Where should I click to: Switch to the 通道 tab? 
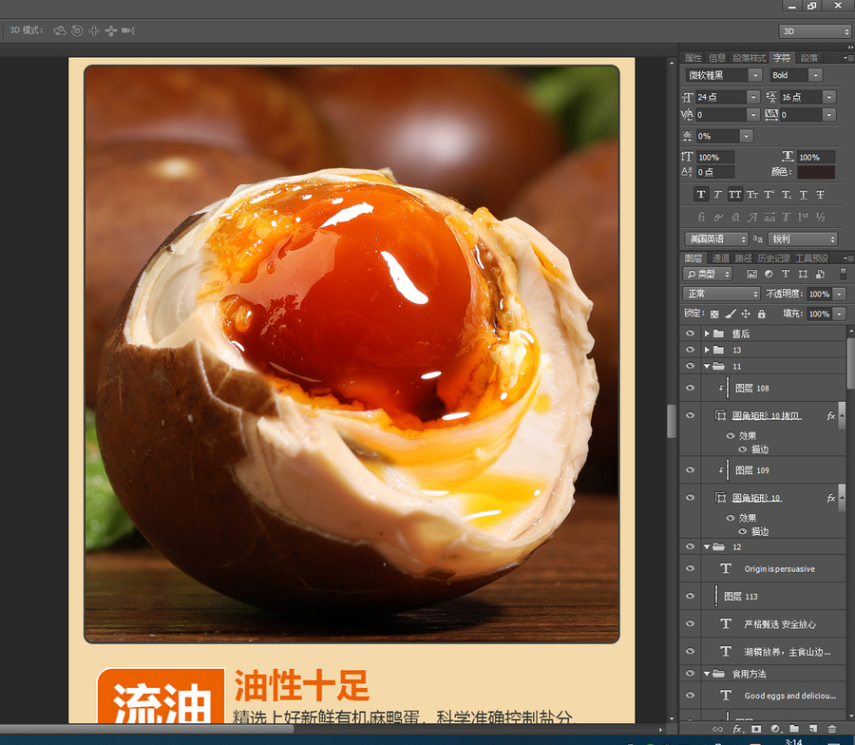click(x=720, y=258)
